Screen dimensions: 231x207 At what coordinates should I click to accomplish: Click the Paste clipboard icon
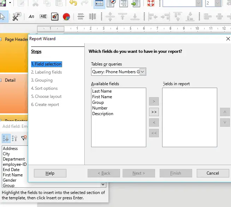(59, 3)
